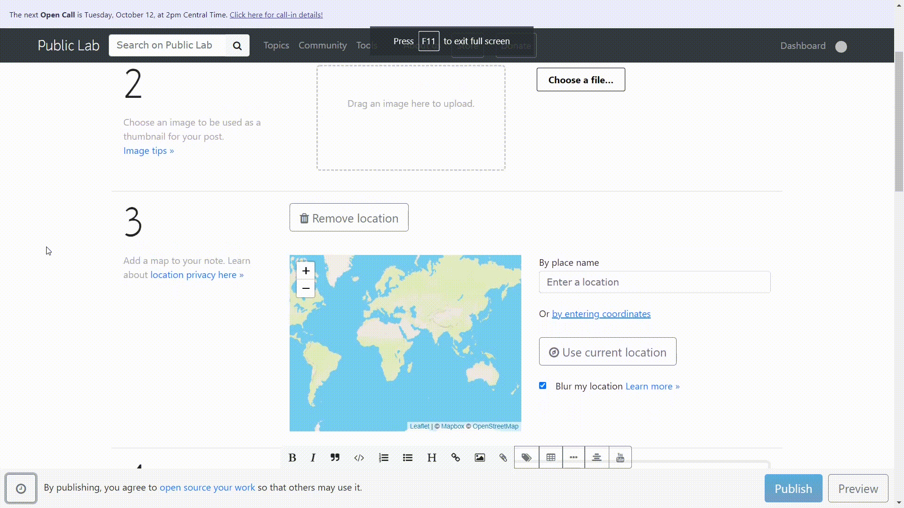This screenshot has width=904, height=508.
Task: Select the Community menu item
Action: [322, 45]
